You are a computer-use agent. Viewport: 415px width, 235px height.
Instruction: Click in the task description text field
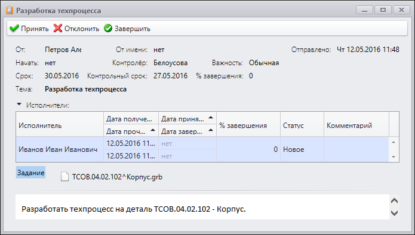(x=202, y=207)
